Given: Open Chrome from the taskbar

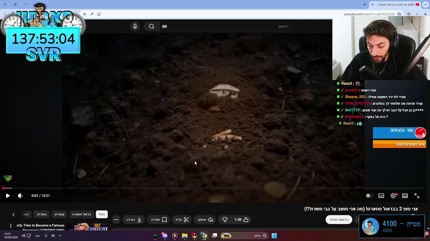Looking at the screenshot, I should pos(204,236).
